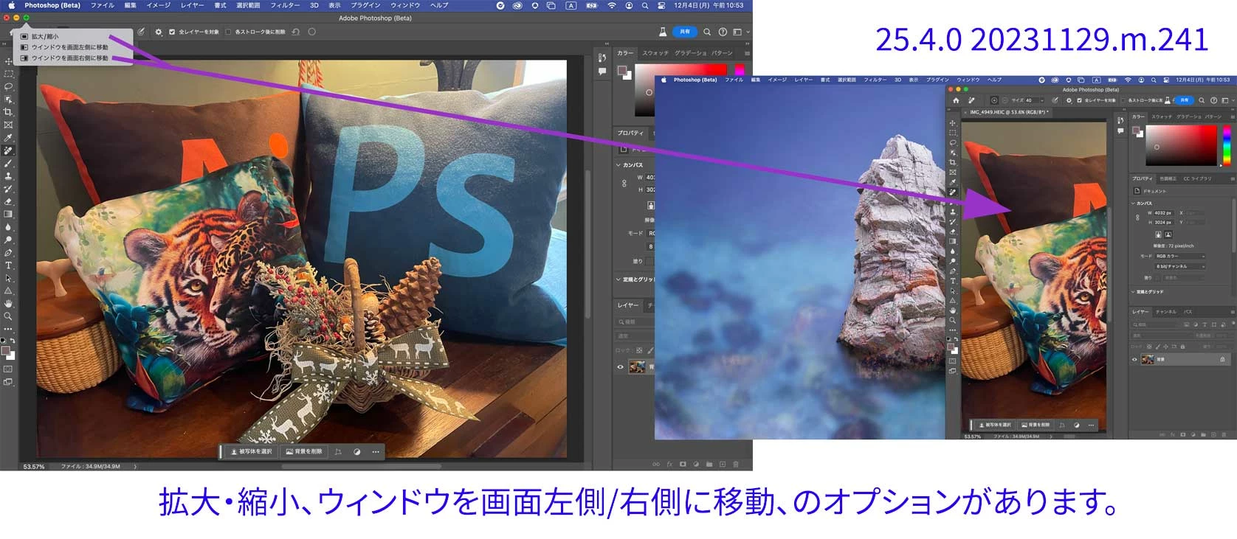Image resolution: width=1237 pixels, height=539 pixels.
Task: Open workspace switcher dropdown in left window
Action: coord(740,32)
